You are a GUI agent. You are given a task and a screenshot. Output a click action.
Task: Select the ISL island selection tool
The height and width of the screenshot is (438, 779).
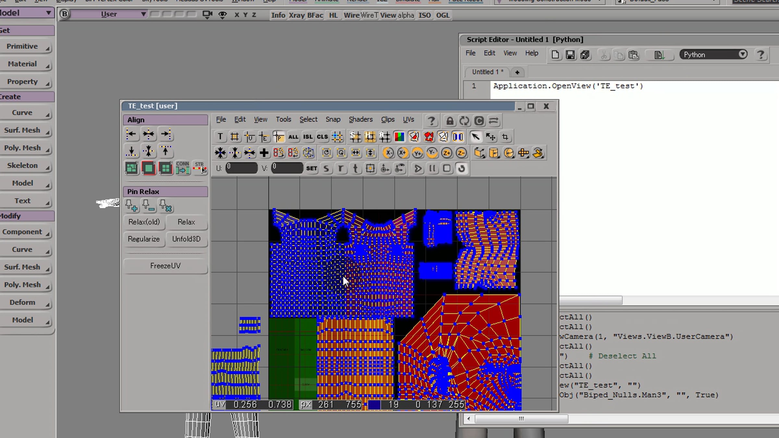click(x=308, y=137)
